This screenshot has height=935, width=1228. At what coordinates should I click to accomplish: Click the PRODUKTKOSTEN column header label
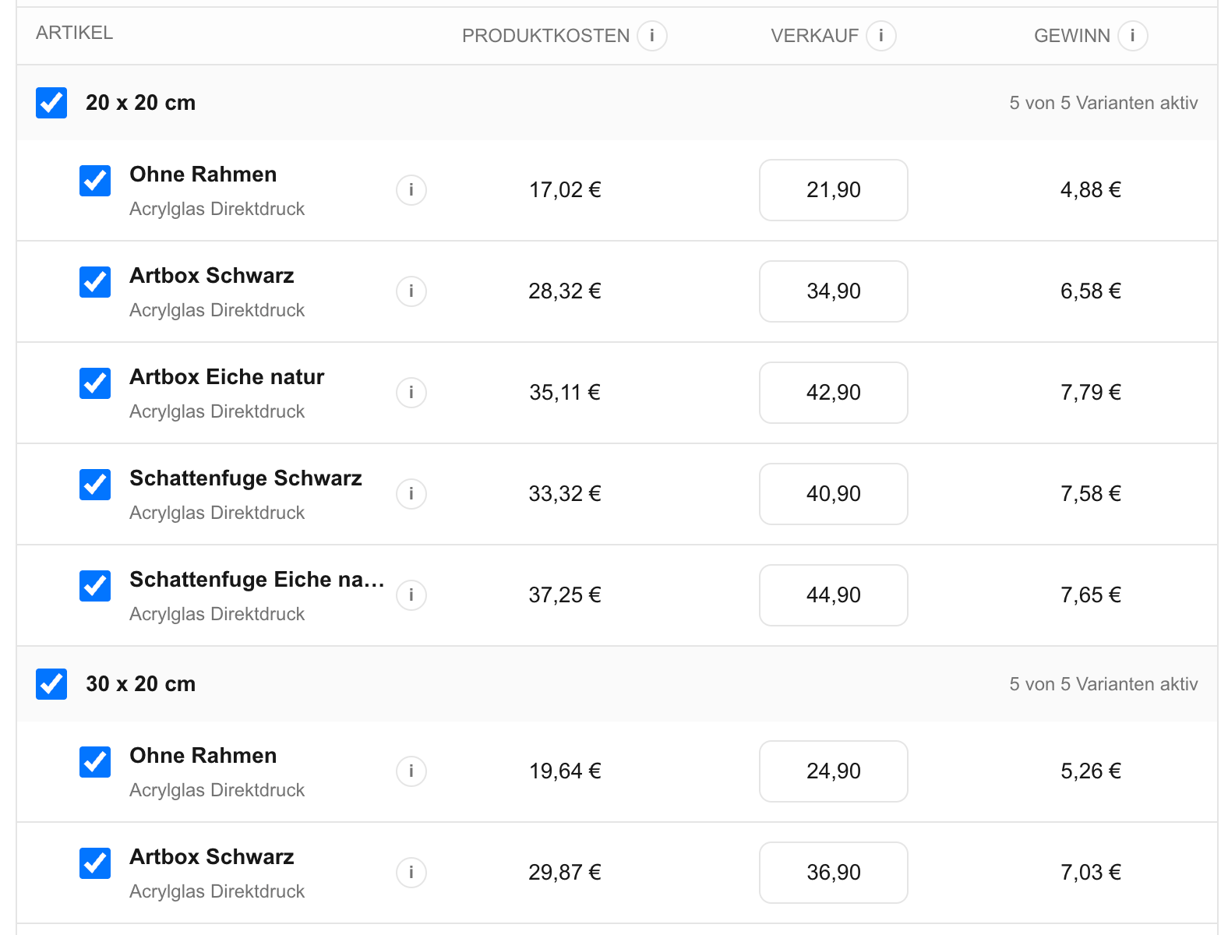[x=545, y=36]
